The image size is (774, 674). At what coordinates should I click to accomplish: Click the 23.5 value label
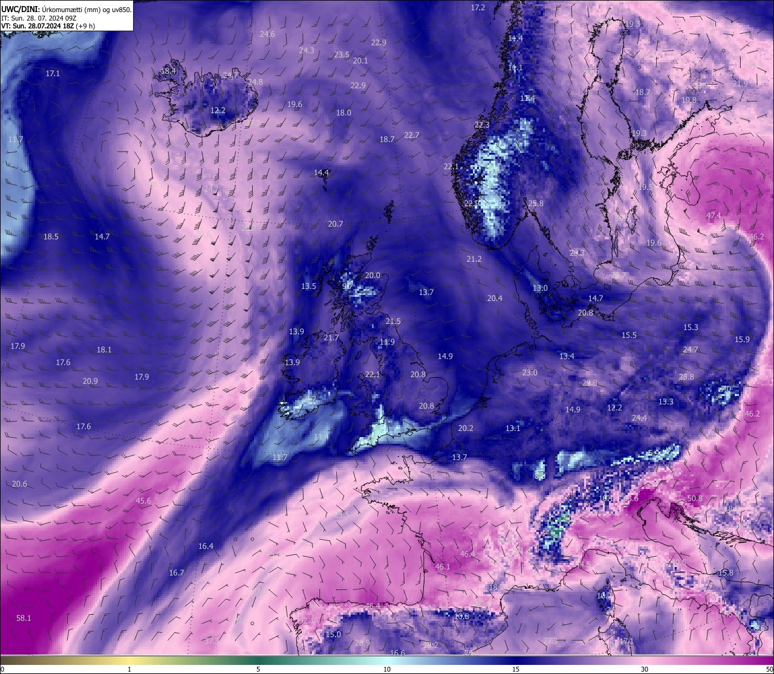coord(342,54)
